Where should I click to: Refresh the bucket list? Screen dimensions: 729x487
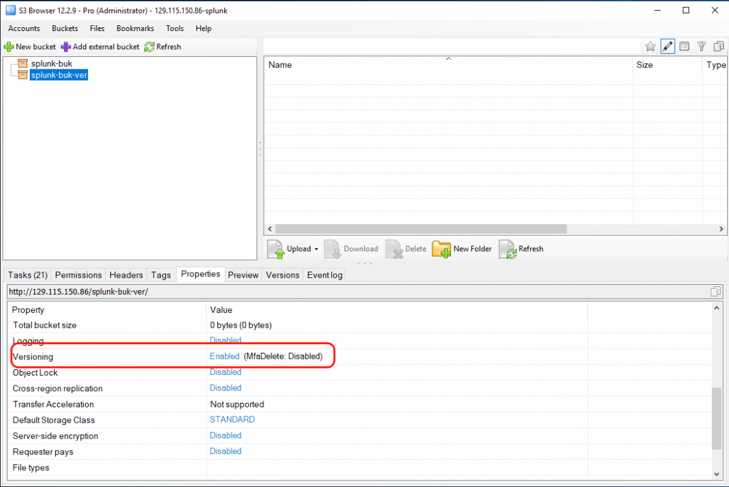pos(163,47)
